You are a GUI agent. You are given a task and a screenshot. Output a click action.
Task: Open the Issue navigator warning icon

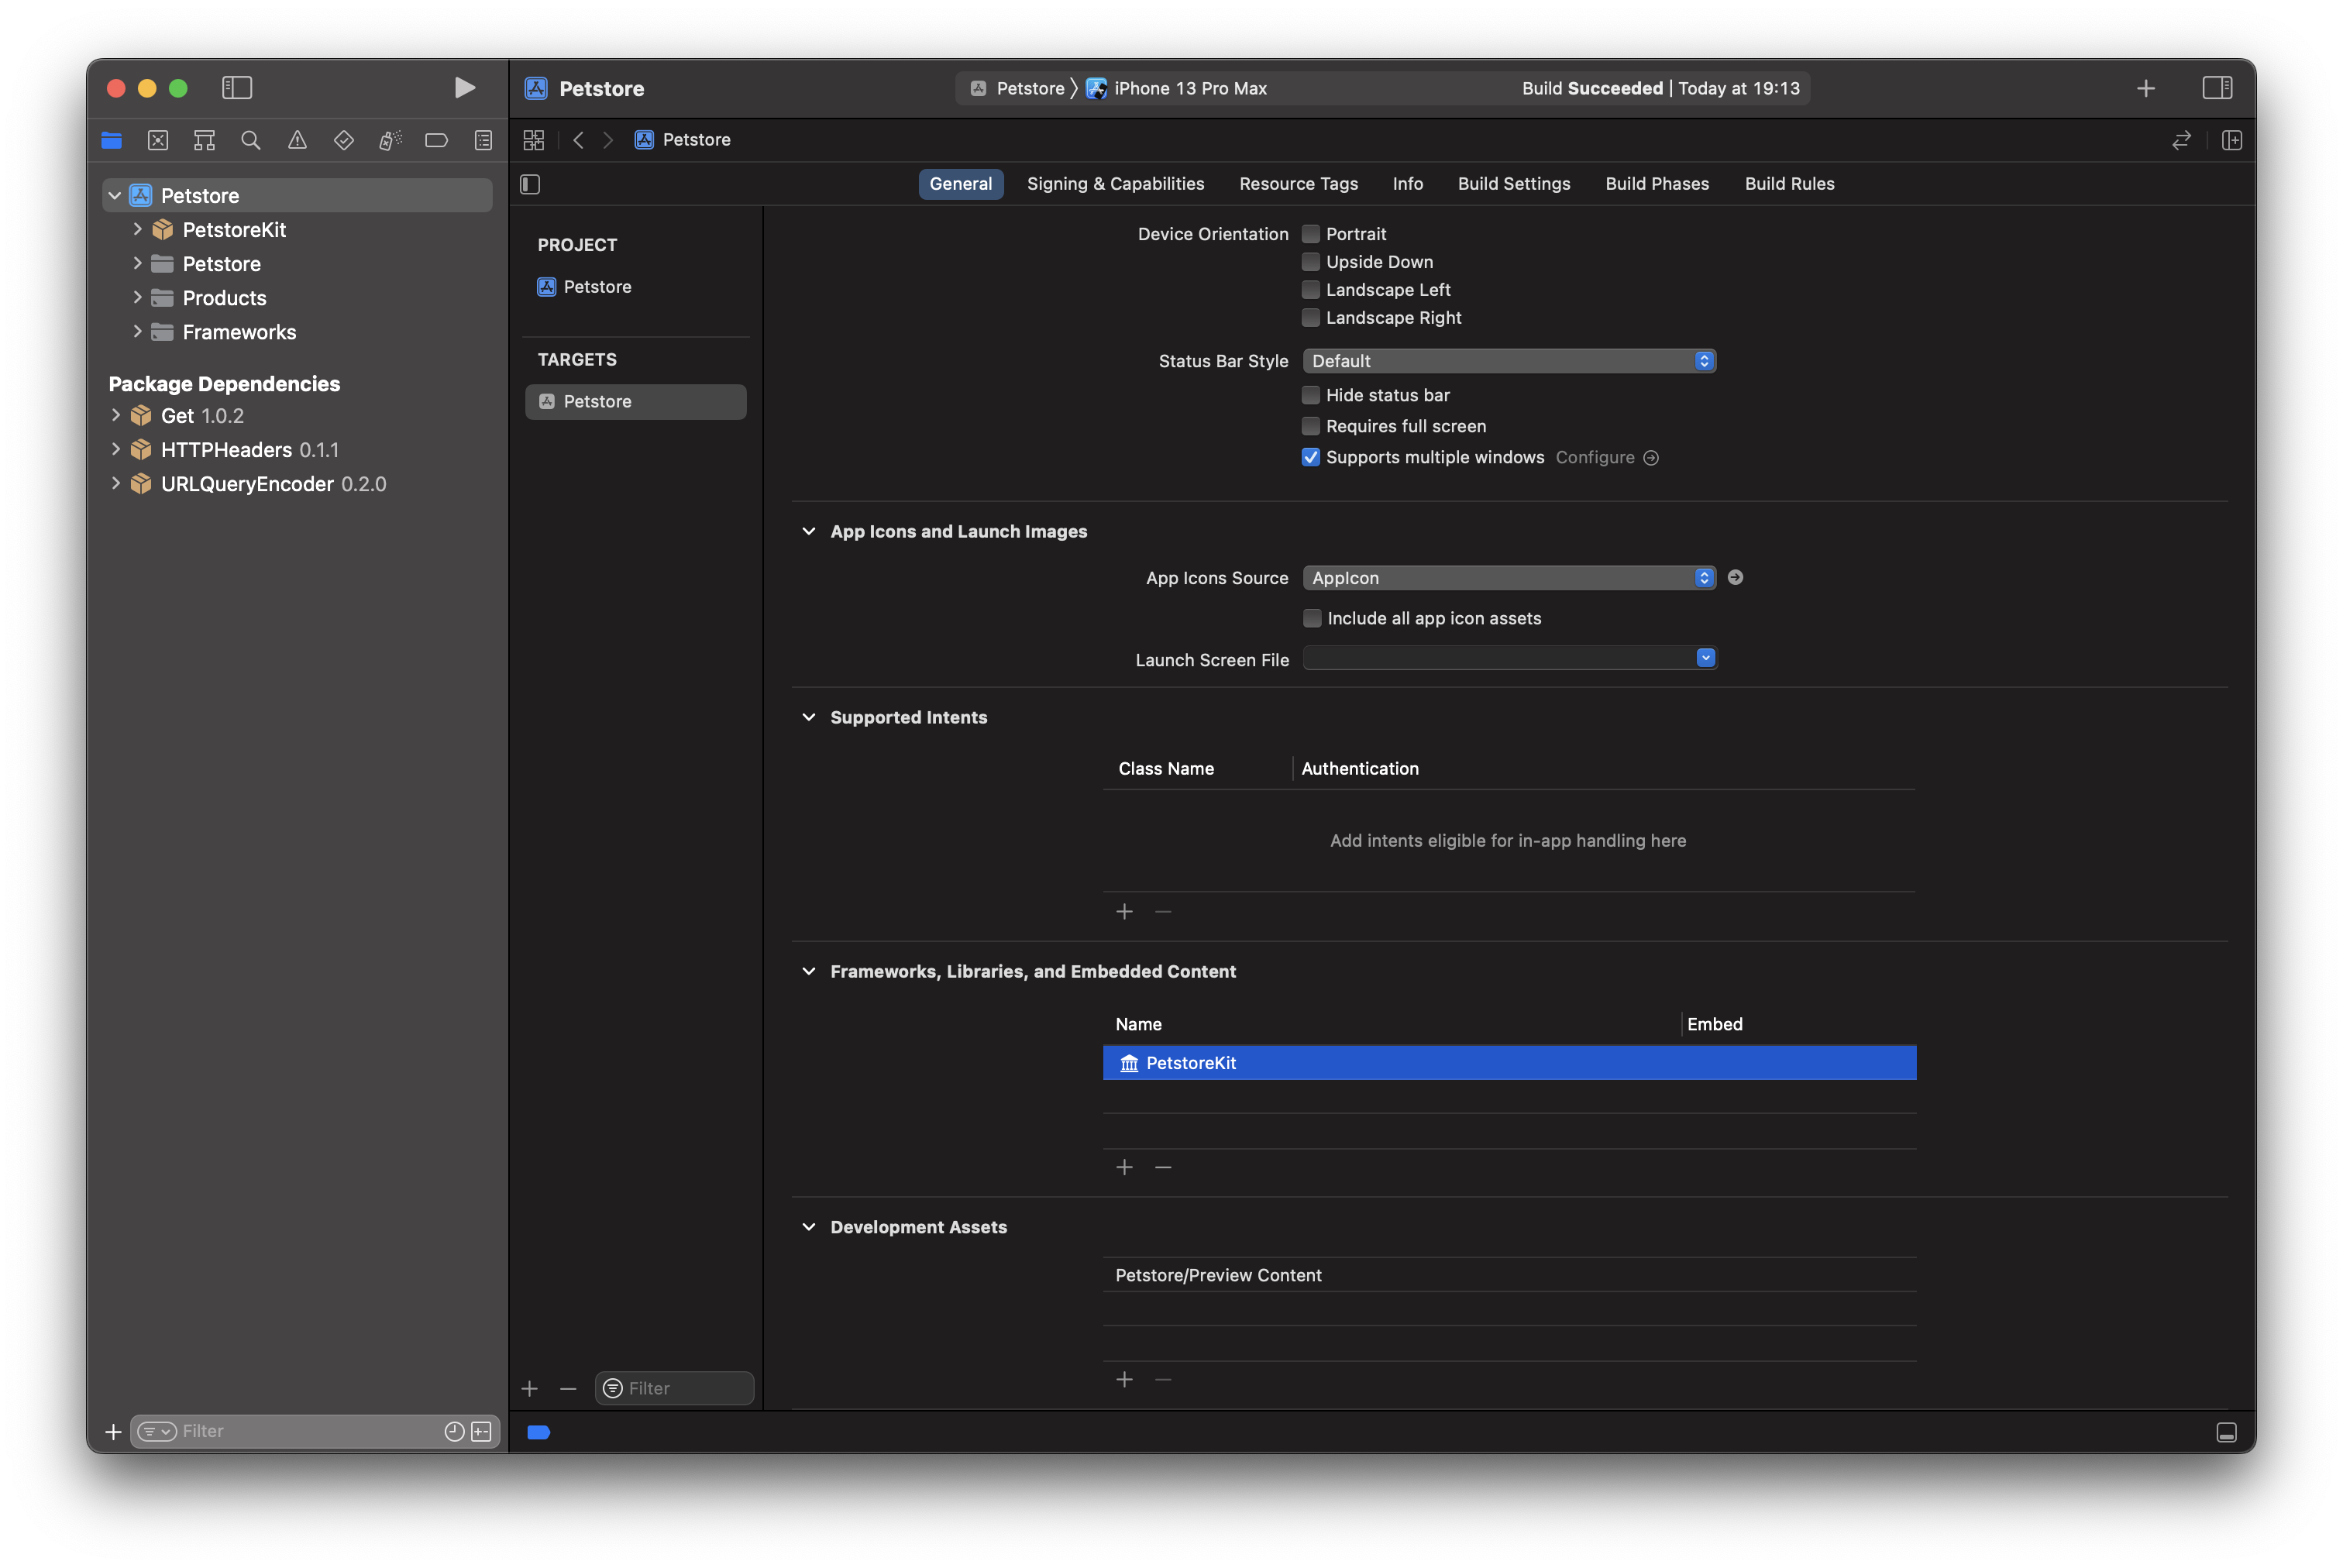click(x=297, y=141)
